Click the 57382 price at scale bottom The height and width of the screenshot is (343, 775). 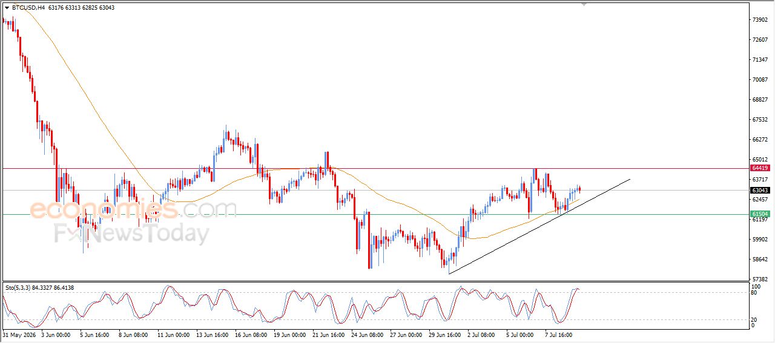(x=760, y=279)
